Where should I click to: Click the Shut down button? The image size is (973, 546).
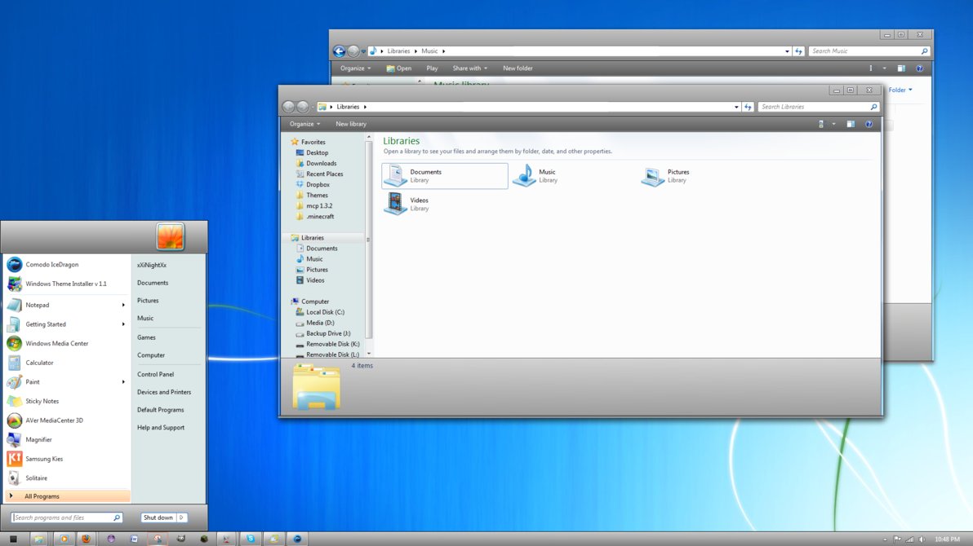[158, 517]
